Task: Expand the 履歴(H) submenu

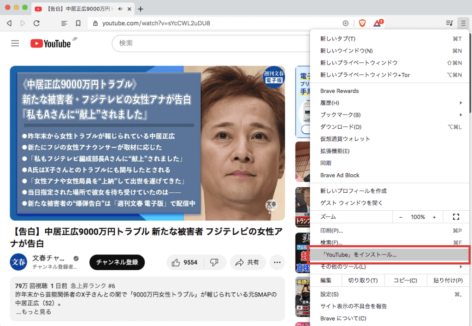Action: pyautogui.click(x=390, y=103)
